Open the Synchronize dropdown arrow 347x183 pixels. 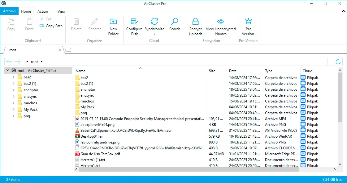pyautogui.click(x=154, y=34)
